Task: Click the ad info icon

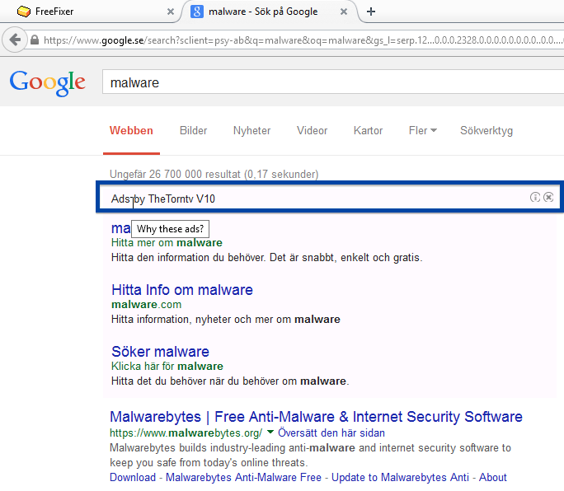Action: (535, 197)
